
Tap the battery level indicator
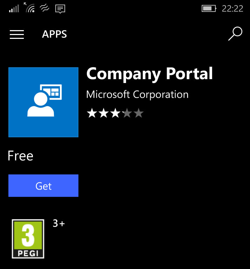tap(209, 8)
